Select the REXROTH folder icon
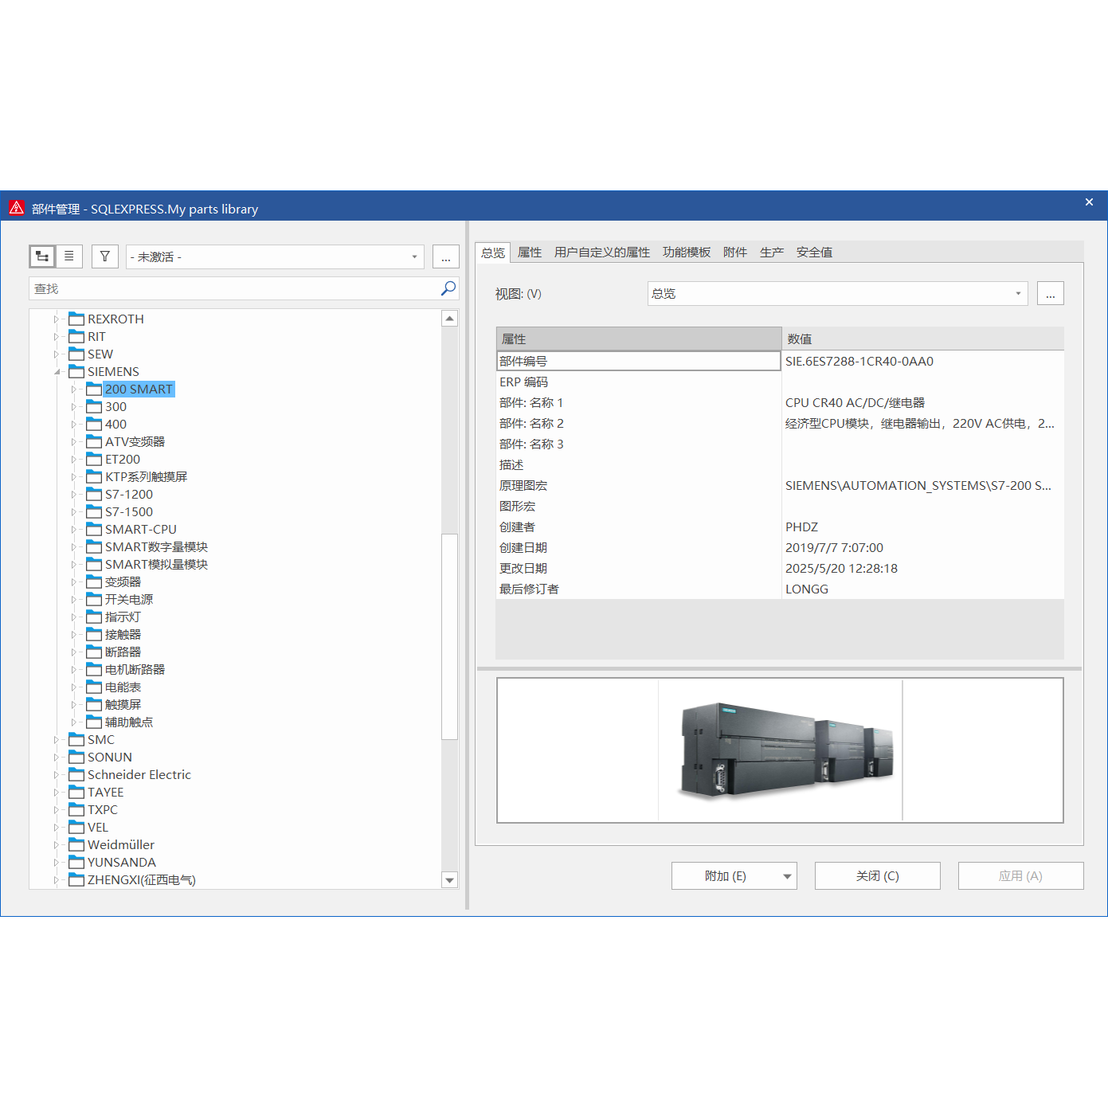The height and width of the screenshot is (1108, 1108). point(76,319)
